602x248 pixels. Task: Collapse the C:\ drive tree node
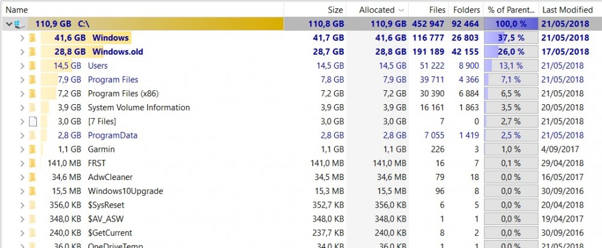[7, 24]
